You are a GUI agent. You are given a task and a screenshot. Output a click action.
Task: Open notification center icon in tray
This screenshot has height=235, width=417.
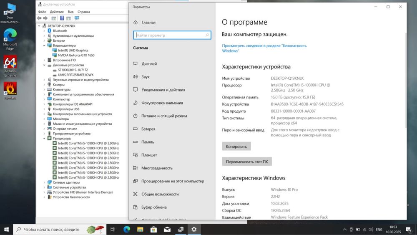click(x=409, y=230)
